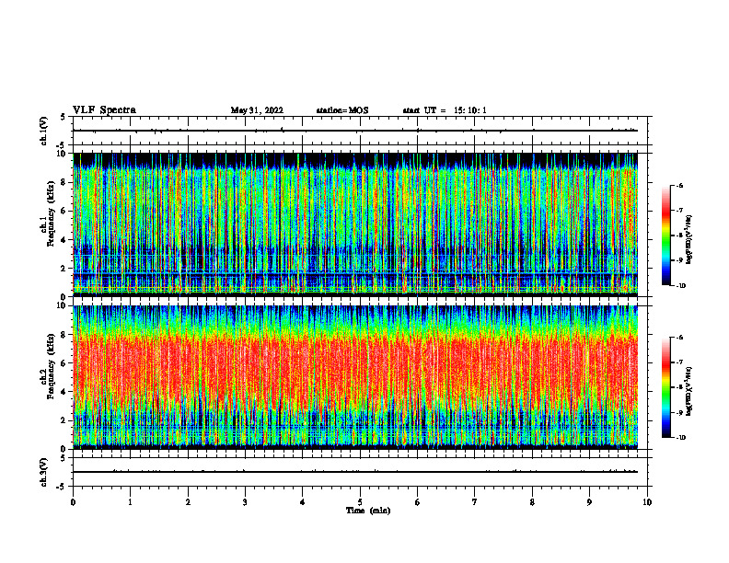Click the ch.2 color scale log(PSD) label

click(689, 392)
